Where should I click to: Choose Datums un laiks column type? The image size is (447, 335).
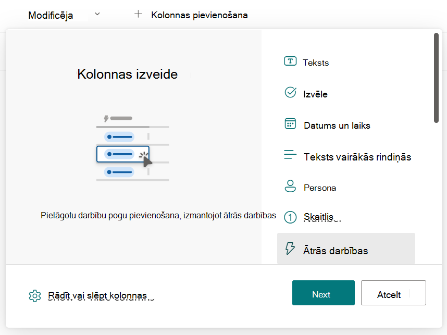coord(337,126)
